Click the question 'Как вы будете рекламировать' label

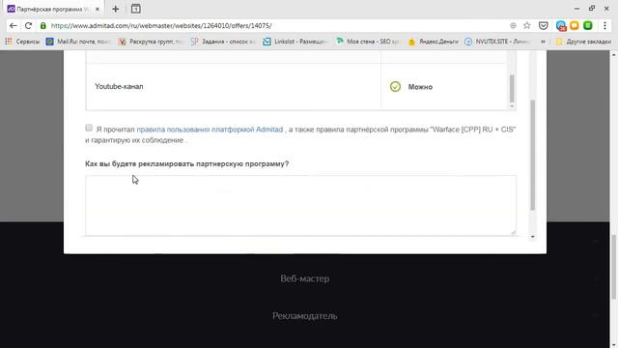coord(186,163)
